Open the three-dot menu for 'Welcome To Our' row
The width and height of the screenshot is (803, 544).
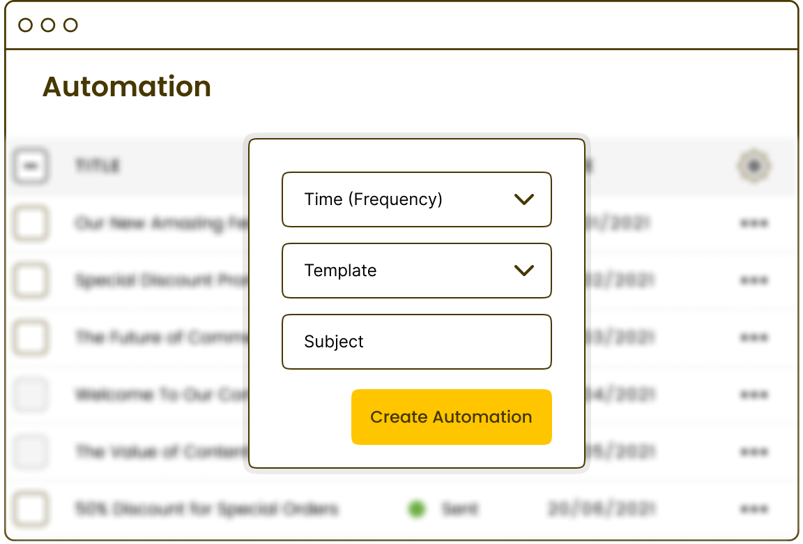click(754, 395)
